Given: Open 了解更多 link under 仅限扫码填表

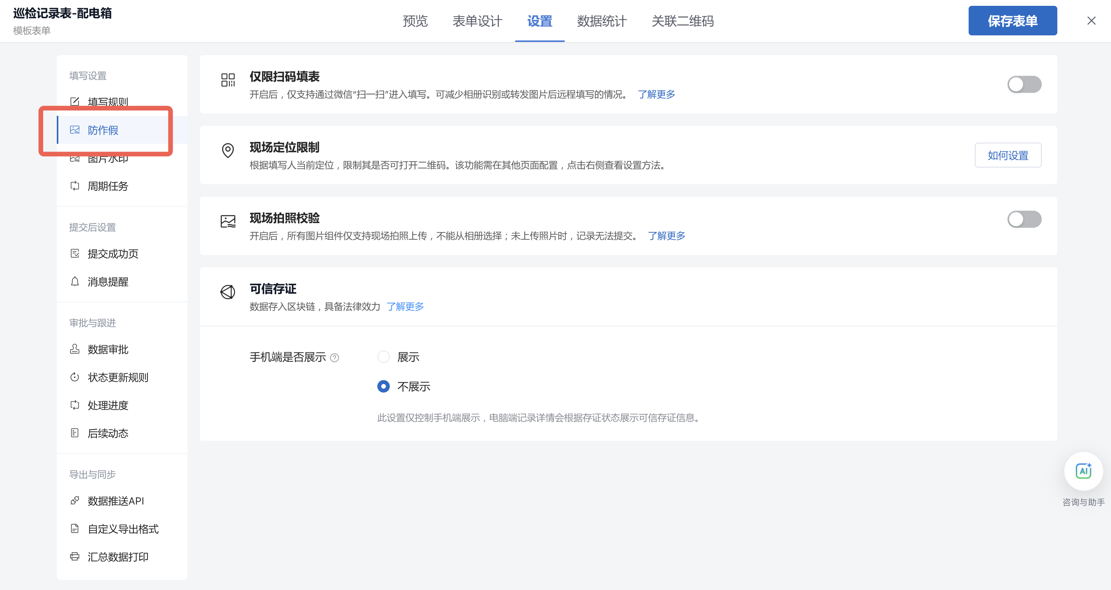Looking at the screenshot, I should [656, 94].
